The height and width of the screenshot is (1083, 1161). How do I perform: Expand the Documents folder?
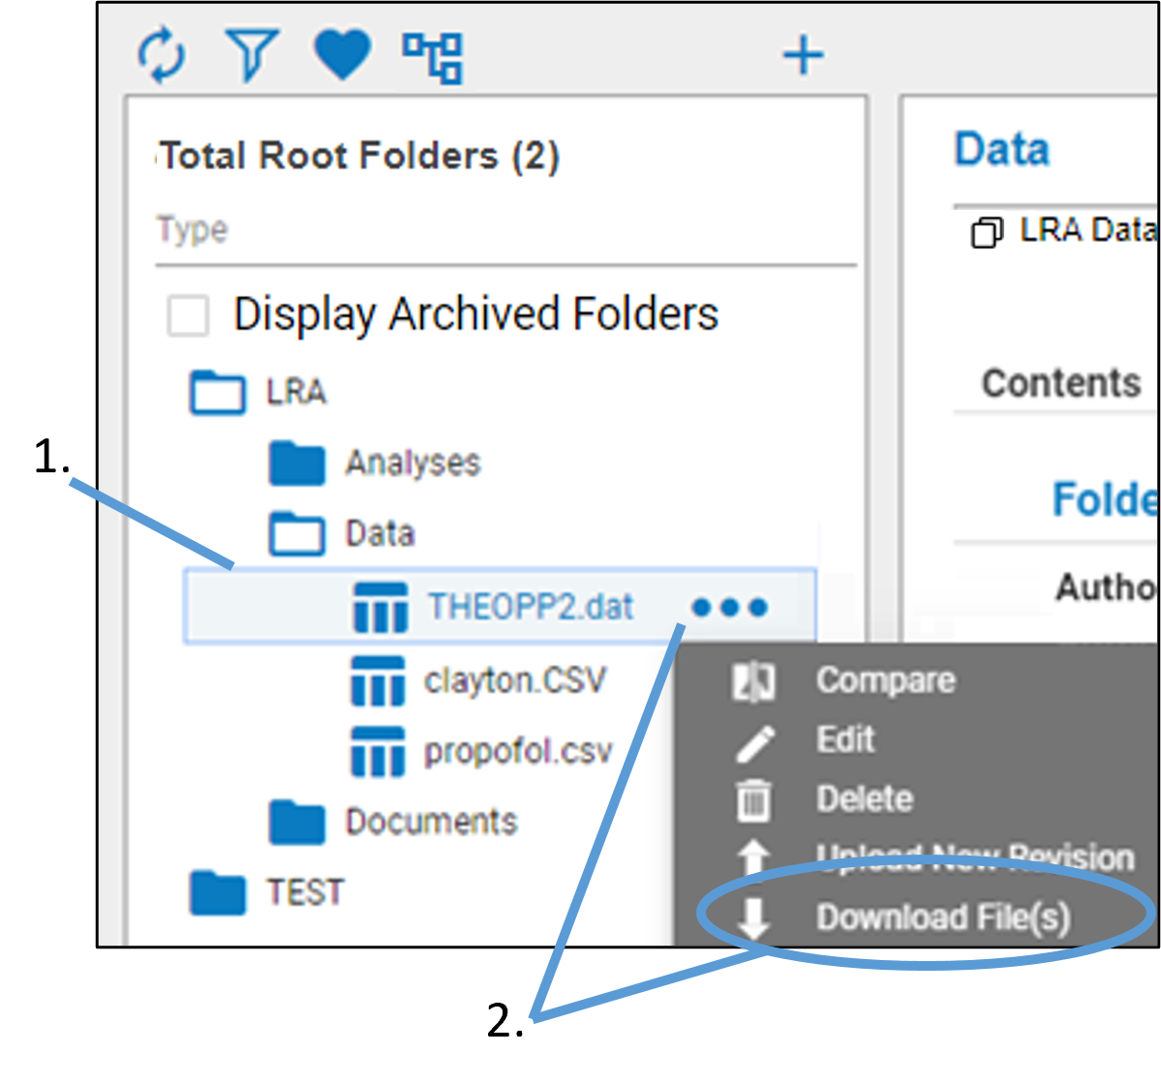tap(429, 822)
